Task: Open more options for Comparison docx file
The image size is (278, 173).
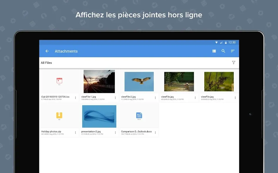Action: pyautogui.click(x=155, y=133)
